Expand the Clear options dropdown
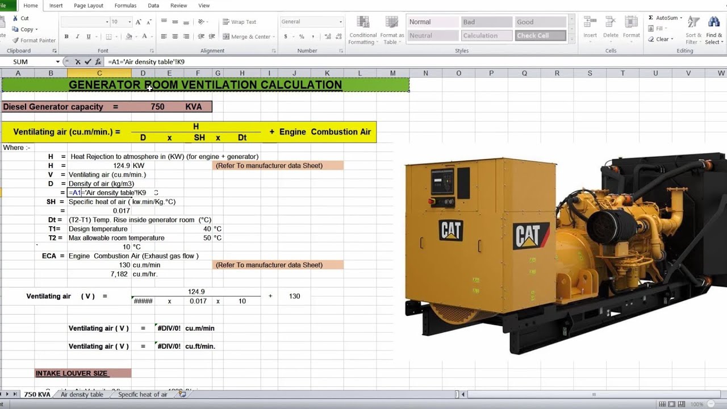 click(672, 39)
